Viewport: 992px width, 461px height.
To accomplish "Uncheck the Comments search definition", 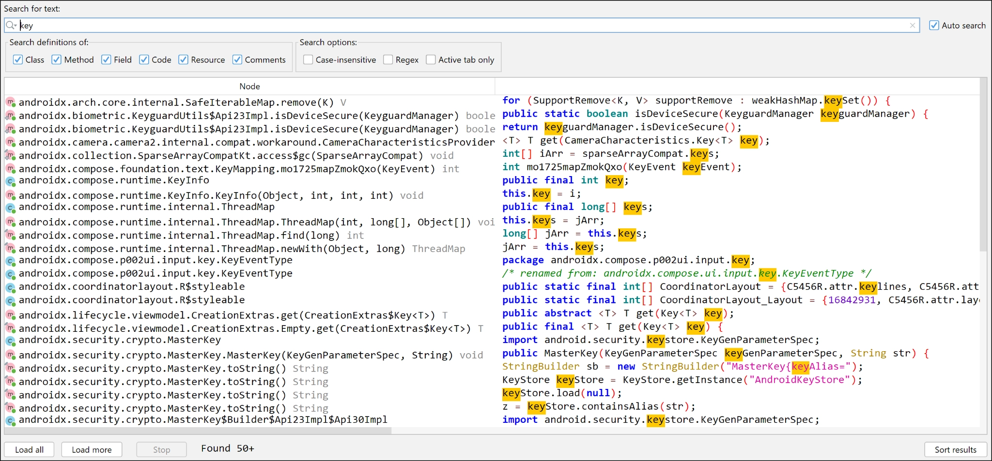I will click(x=237, y=59).
